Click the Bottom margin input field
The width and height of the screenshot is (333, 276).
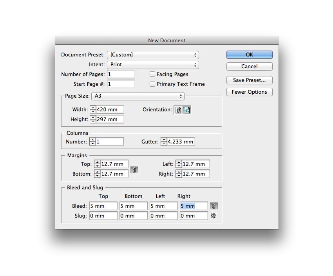point(114,174)
